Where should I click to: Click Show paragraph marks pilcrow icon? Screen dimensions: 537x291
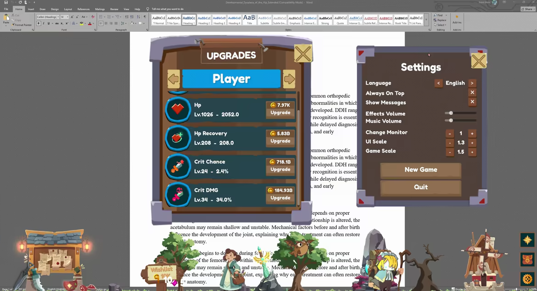pyautogui.click(x=145, y=17)
